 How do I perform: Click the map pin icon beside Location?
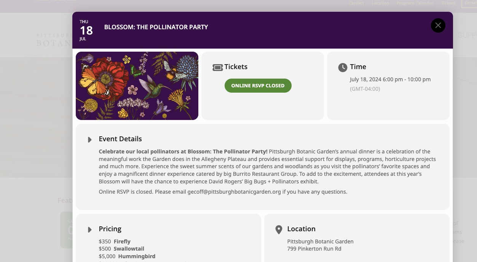point(279,229)
